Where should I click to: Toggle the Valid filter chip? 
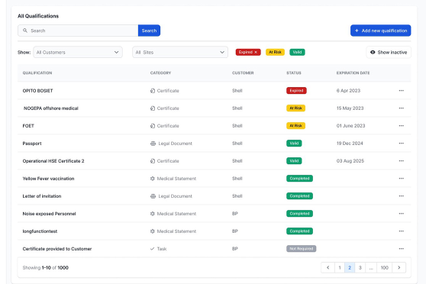pos(297,52)
